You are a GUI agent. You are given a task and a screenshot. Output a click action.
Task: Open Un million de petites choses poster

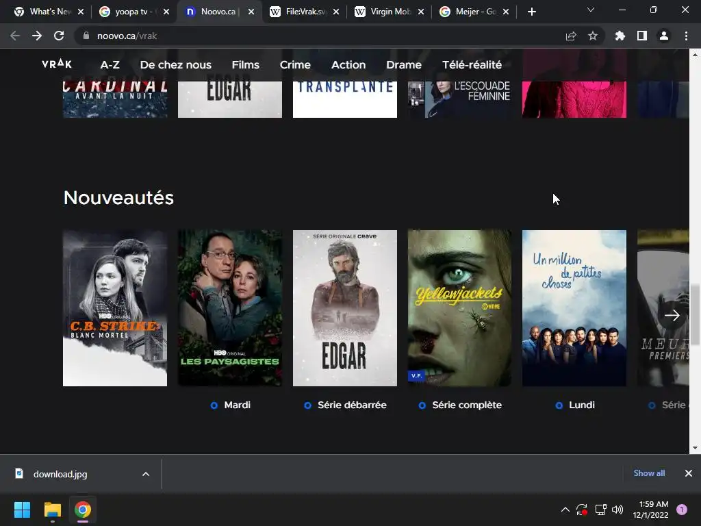(574, 308)
